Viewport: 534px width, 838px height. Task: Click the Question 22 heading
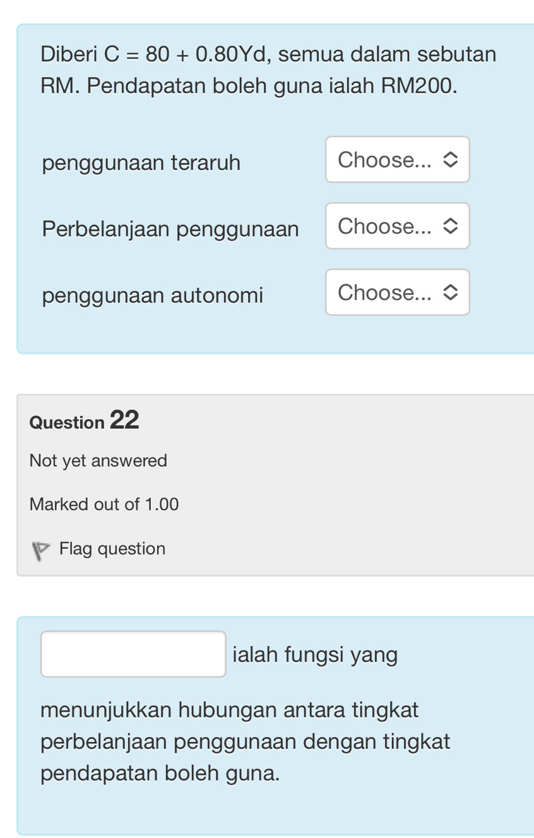84,421
